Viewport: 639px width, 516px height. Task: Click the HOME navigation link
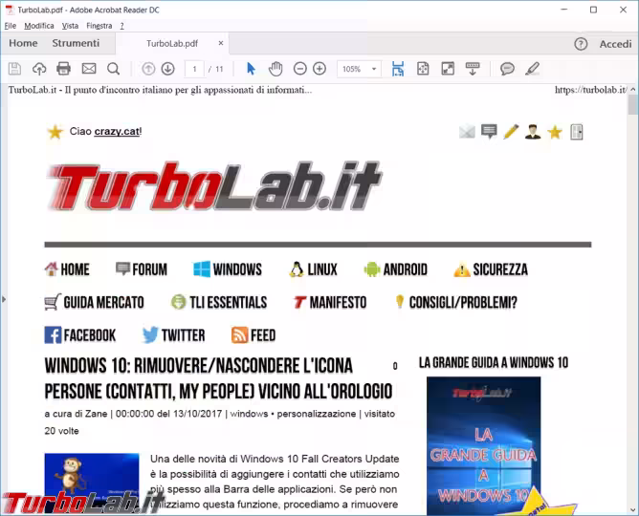pyautogui.click(x=67, y=269)
